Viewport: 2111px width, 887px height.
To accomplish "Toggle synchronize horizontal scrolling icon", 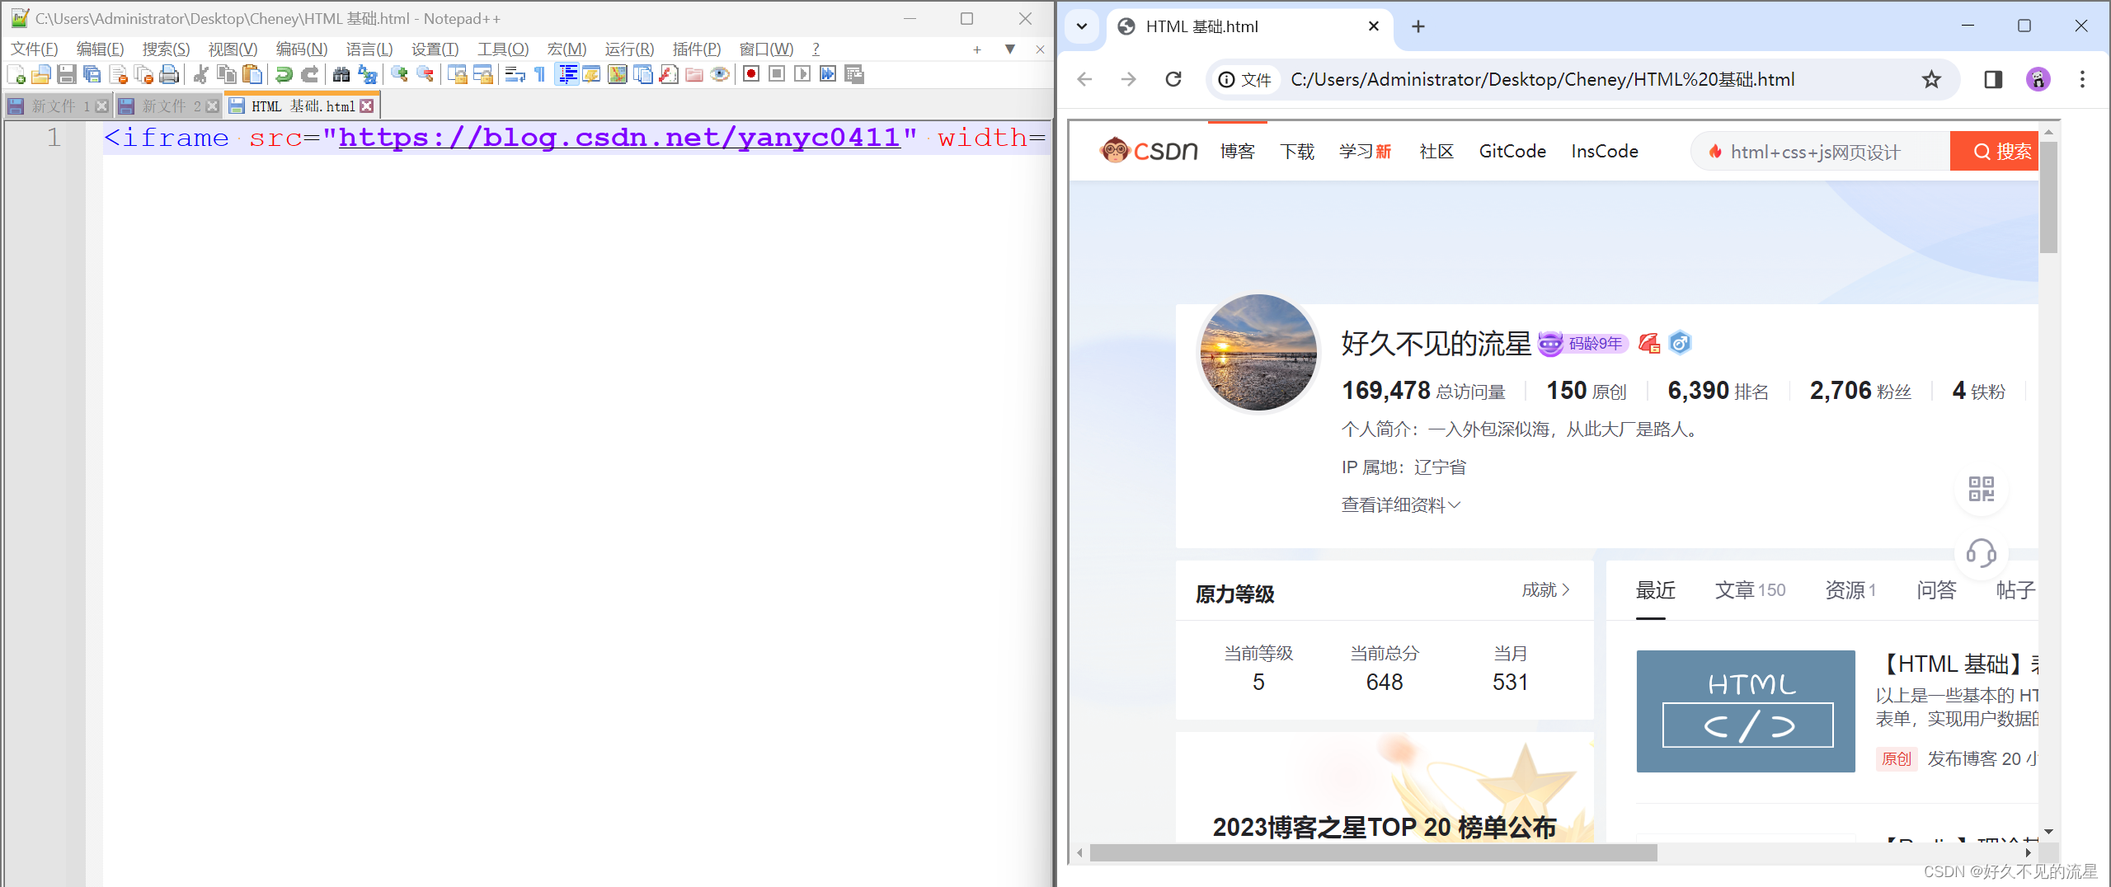I will coord(482,75).
